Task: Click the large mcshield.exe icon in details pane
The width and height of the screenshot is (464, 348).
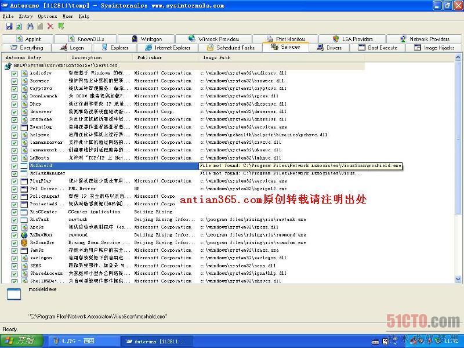Action: (x=13, y=294)
